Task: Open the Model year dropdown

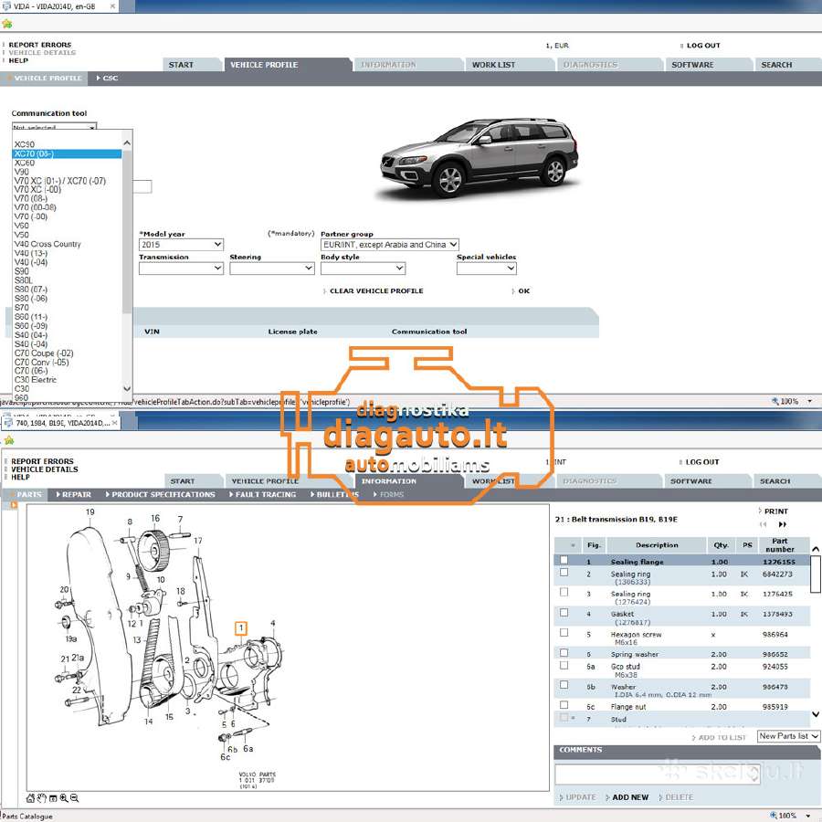Action: click(182, 245)
